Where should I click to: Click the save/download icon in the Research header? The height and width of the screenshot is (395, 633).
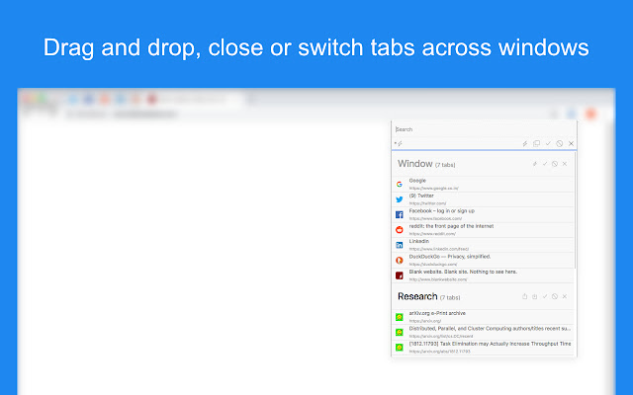tap(534, 296)
